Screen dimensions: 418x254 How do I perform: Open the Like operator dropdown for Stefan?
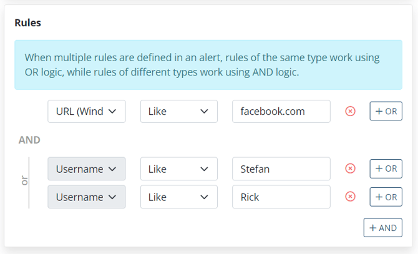178,169
